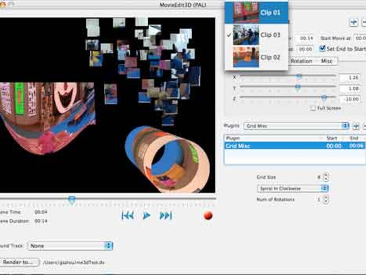Click the Y value field 1.08
Viewport: 366px width, 275px height.
(350, 88)
